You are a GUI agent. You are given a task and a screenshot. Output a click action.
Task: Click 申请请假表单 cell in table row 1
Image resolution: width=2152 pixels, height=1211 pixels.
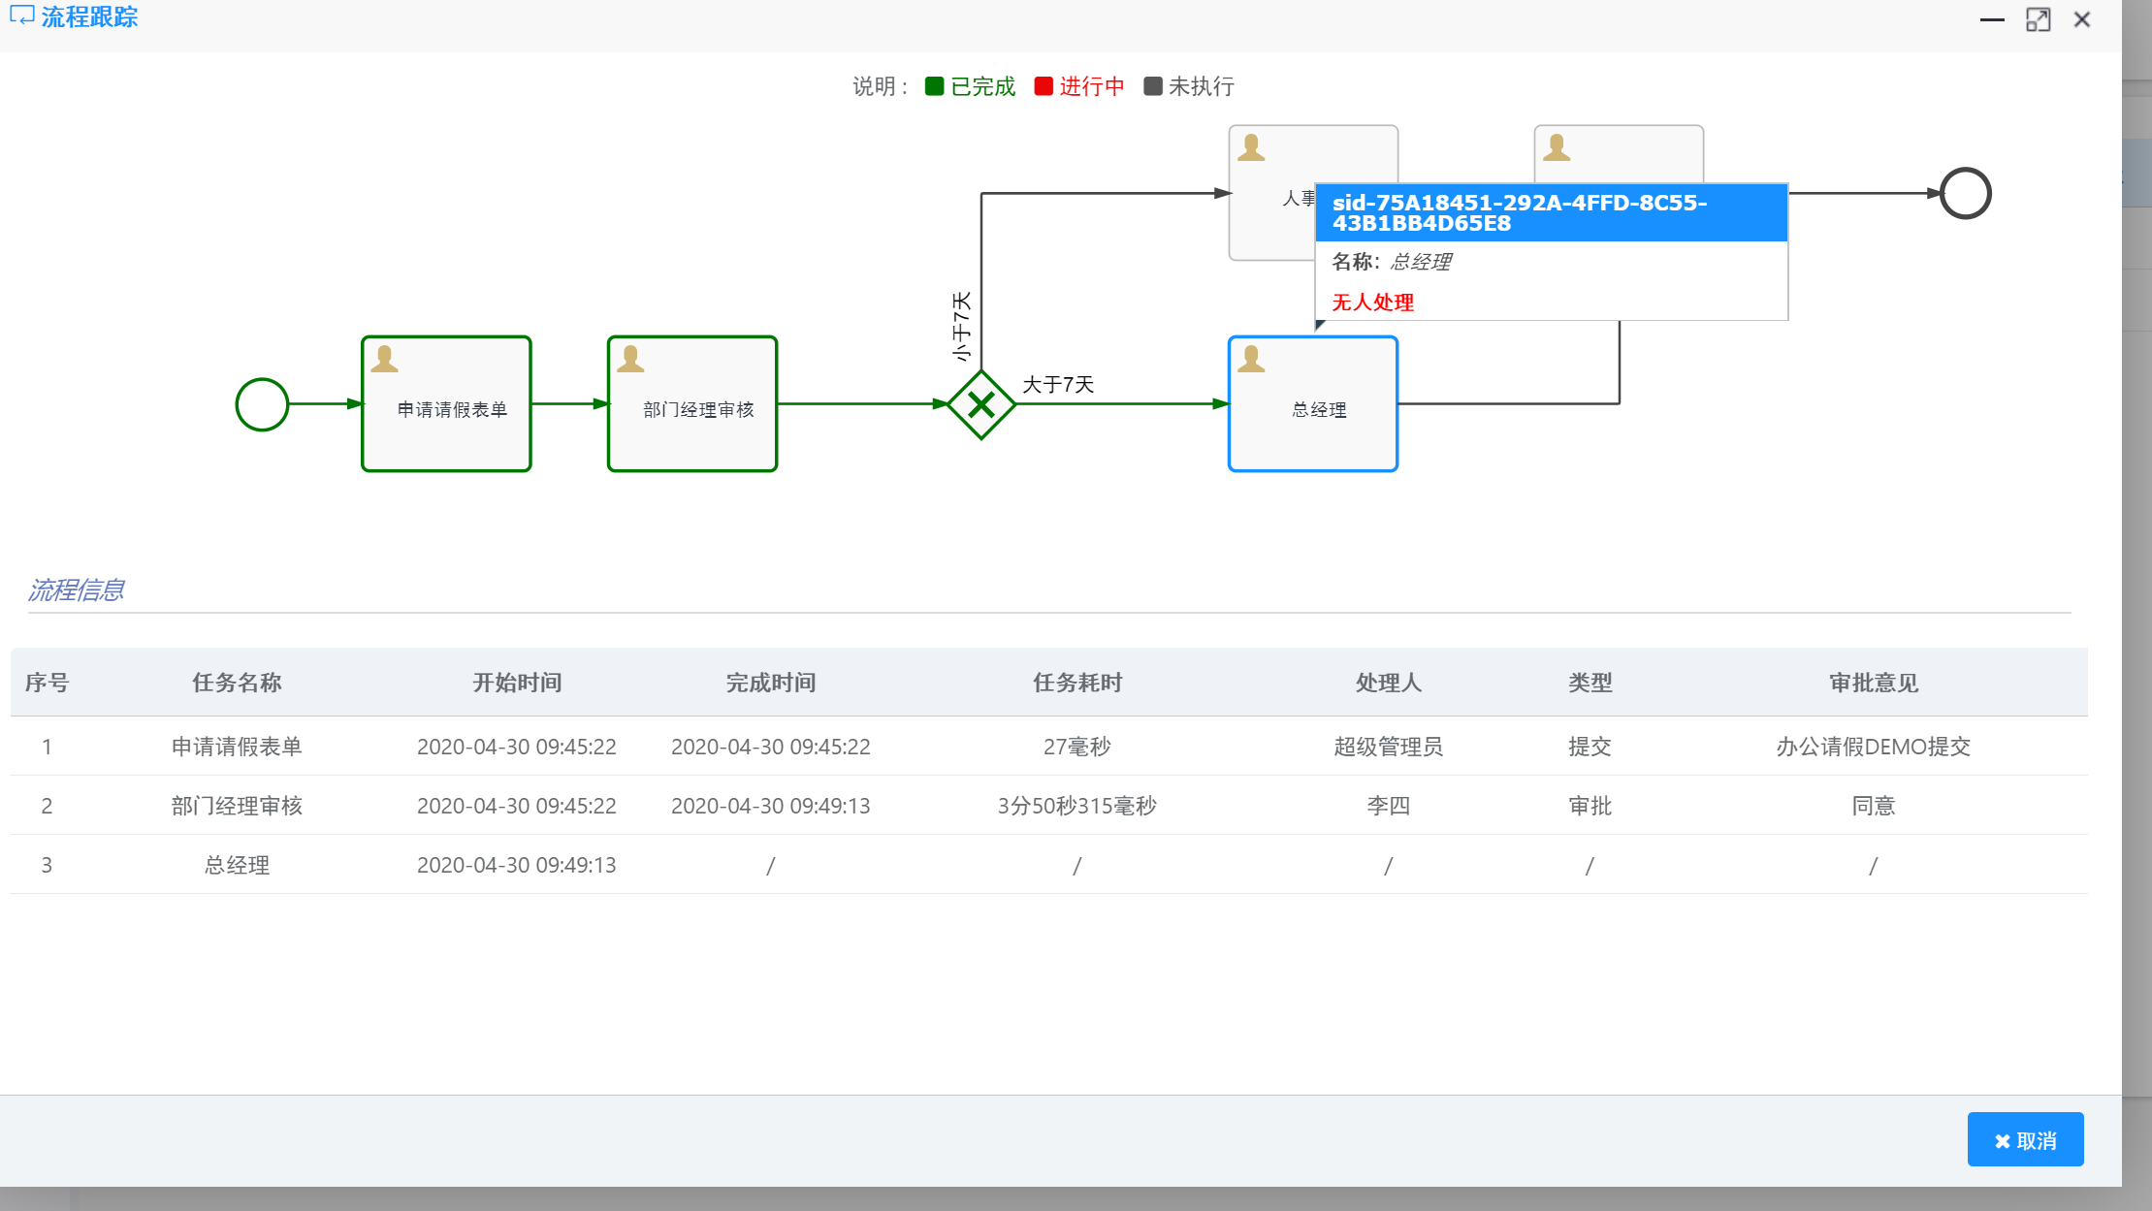pyautogui.click(x=237, y=747)
